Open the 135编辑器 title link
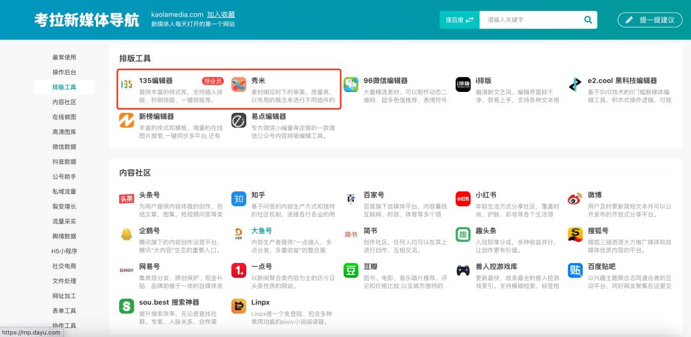 point(156,81)
